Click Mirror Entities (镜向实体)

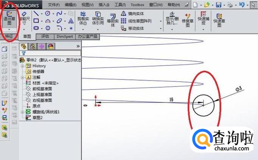pyautogui.click(x=132, y=14)
